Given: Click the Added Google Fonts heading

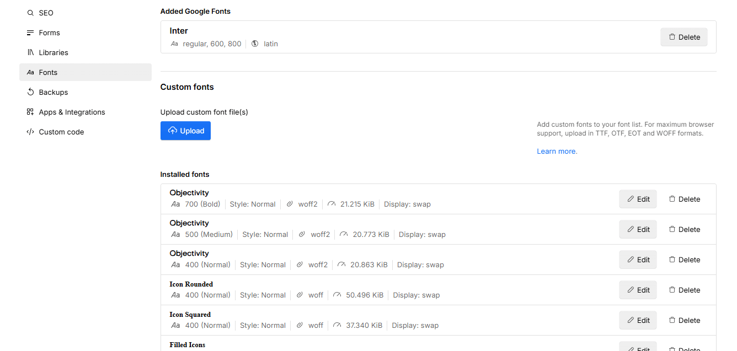Looking at the screenshot, I should pyautogui.click(x=195, y=11).
